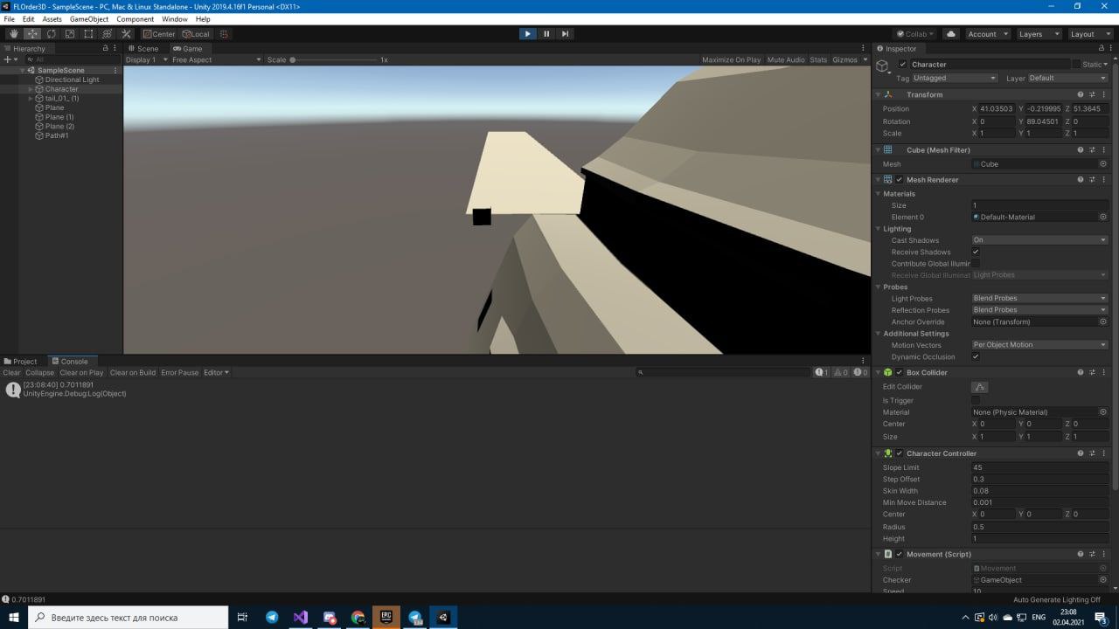Open the cloud services icon

click(951, 34)
